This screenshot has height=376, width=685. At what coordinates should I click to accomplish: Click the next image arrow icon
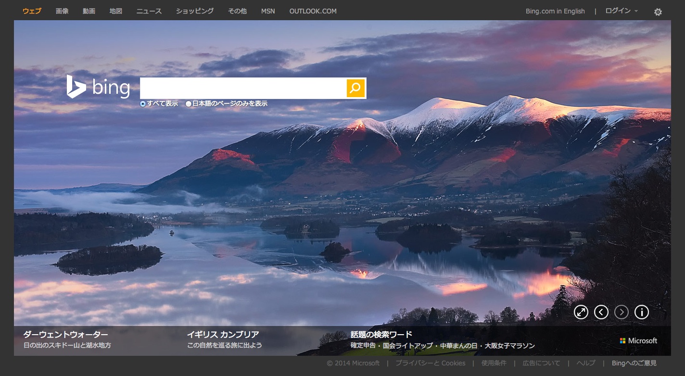[622, 313]
